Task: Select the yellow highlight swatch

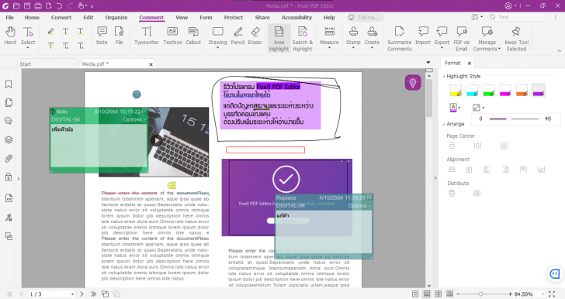Action: coord(456,91)
